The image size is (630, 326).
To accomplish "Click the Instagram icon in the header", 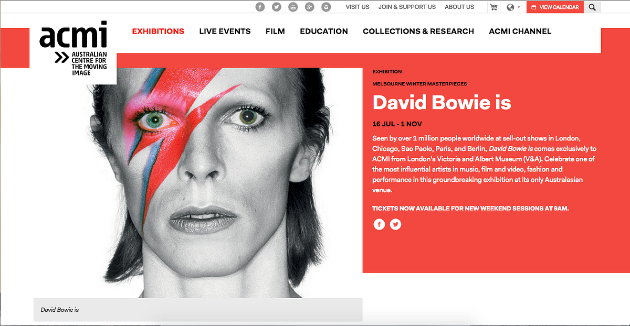I will click(327, 7).
